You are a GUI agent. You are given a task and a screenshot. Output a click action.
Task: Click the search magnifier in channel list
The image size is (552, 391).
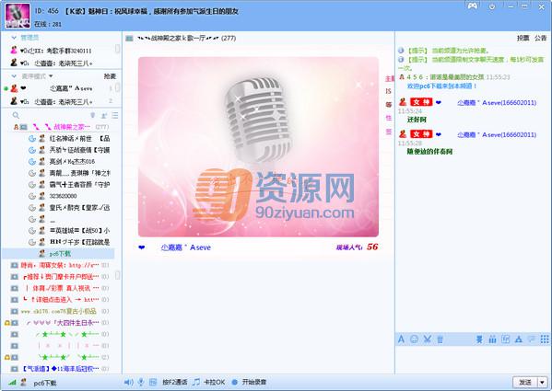16,115
